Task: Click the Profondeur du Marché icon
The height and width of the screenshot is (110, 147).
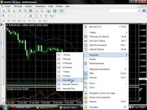Action: (86, 37)
